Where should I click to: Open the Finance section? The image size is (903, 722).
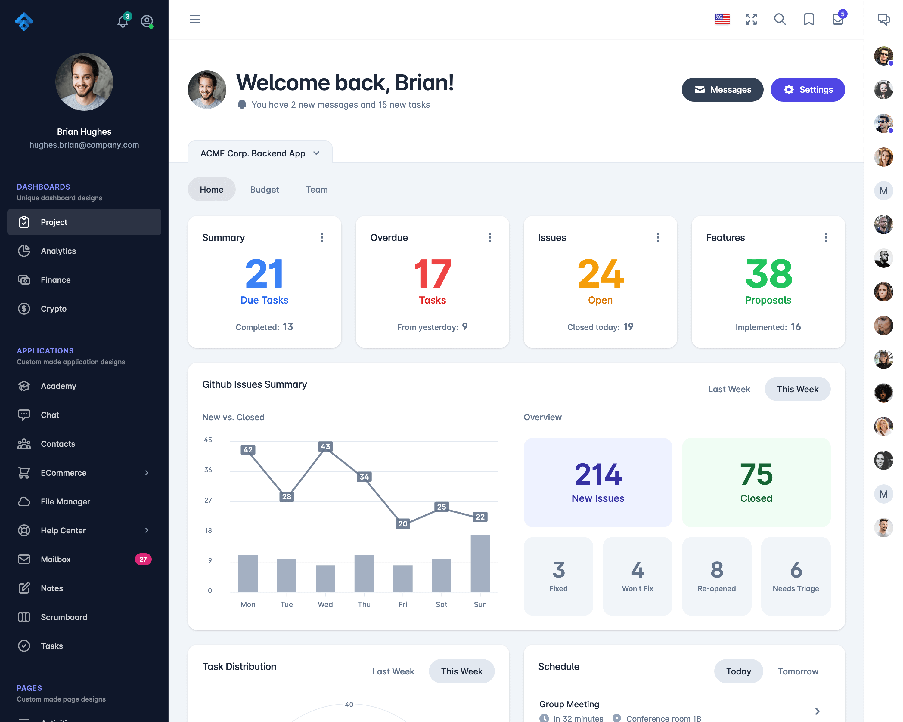pos(56,280)
